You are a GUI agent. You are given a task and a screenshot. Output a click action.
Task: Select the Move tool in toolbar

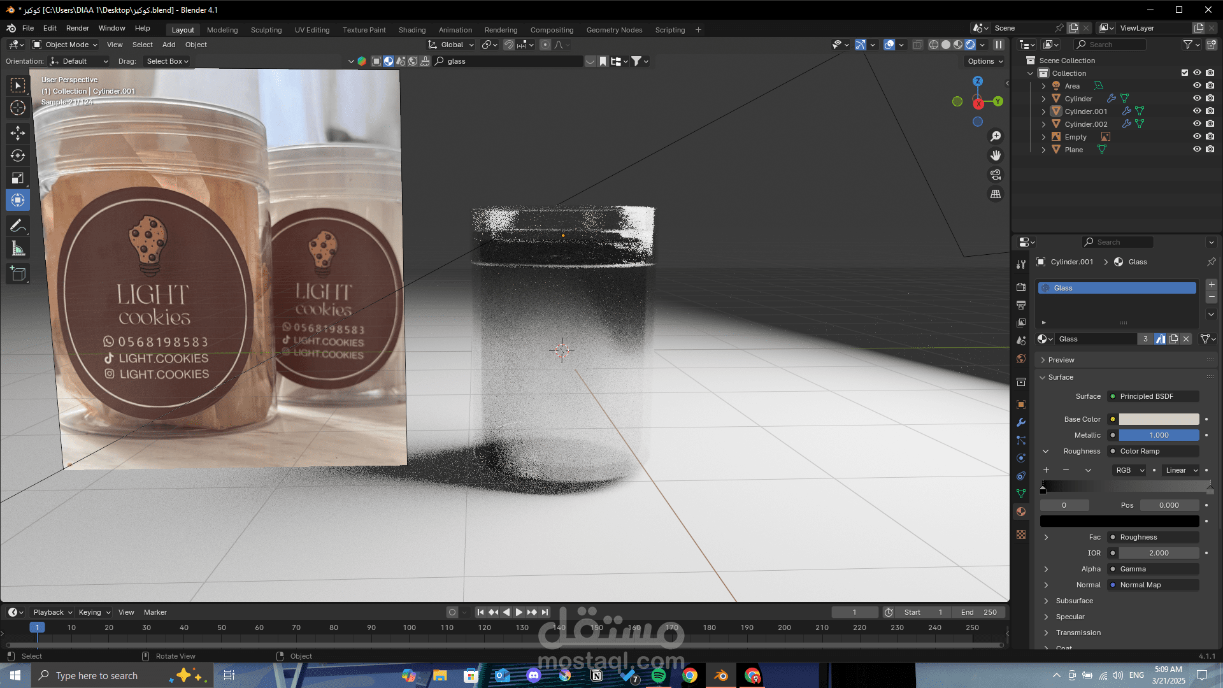click(x=18, y=133)
